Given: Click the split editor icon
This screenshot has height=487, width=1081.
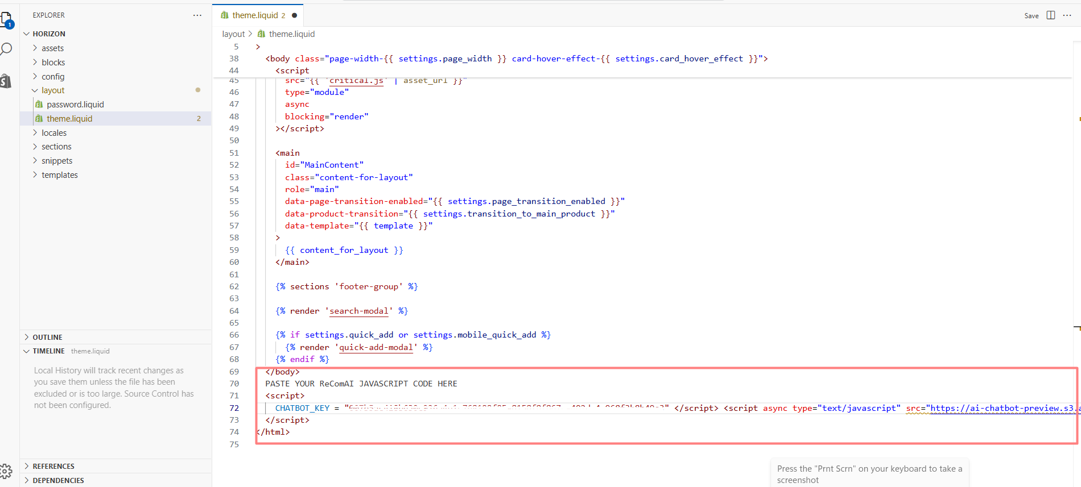Looking at the screenshot, I should pos(1051,15).
